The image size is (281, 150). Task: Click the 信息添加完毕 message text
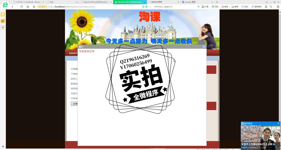click(87, 51)
